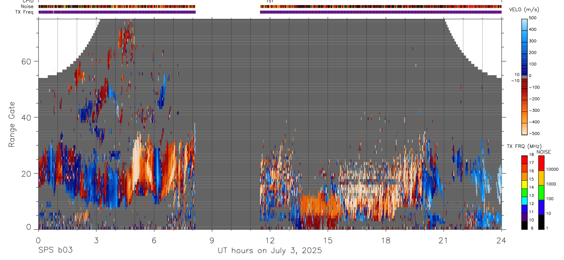Viewport: 564px width, 260px height.
Task: Click the NOISE "1000" tick label
Action: pos(551,184)
